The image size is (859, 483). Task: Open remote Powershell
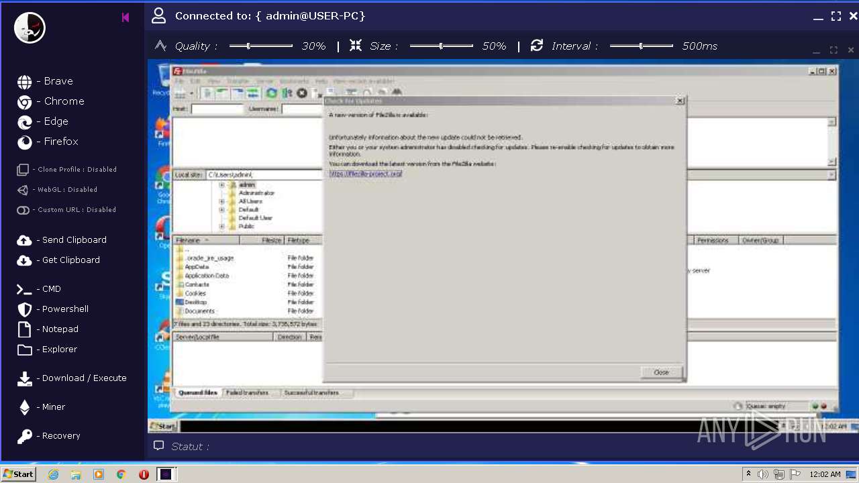click(x=53, y=309)
